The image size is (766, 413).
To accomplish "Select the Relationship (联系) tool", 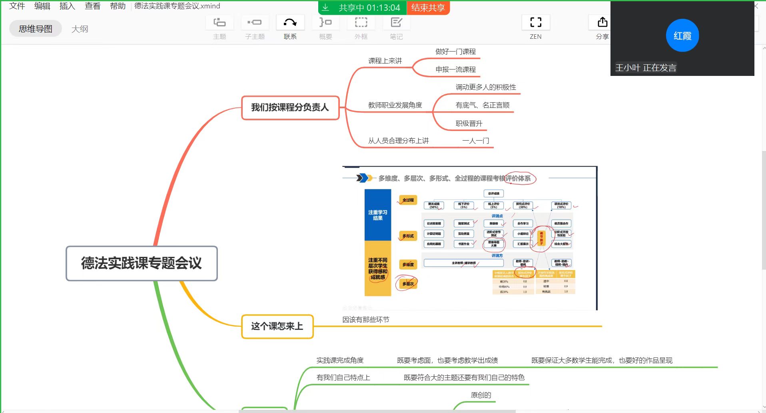I will pos(290,23).
